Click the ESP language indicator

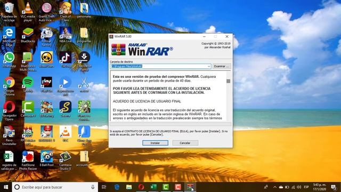point(306,187)
